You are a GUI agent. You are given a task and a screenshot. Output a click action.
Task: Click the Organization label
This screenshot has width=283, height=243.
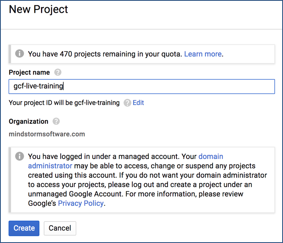29,121
